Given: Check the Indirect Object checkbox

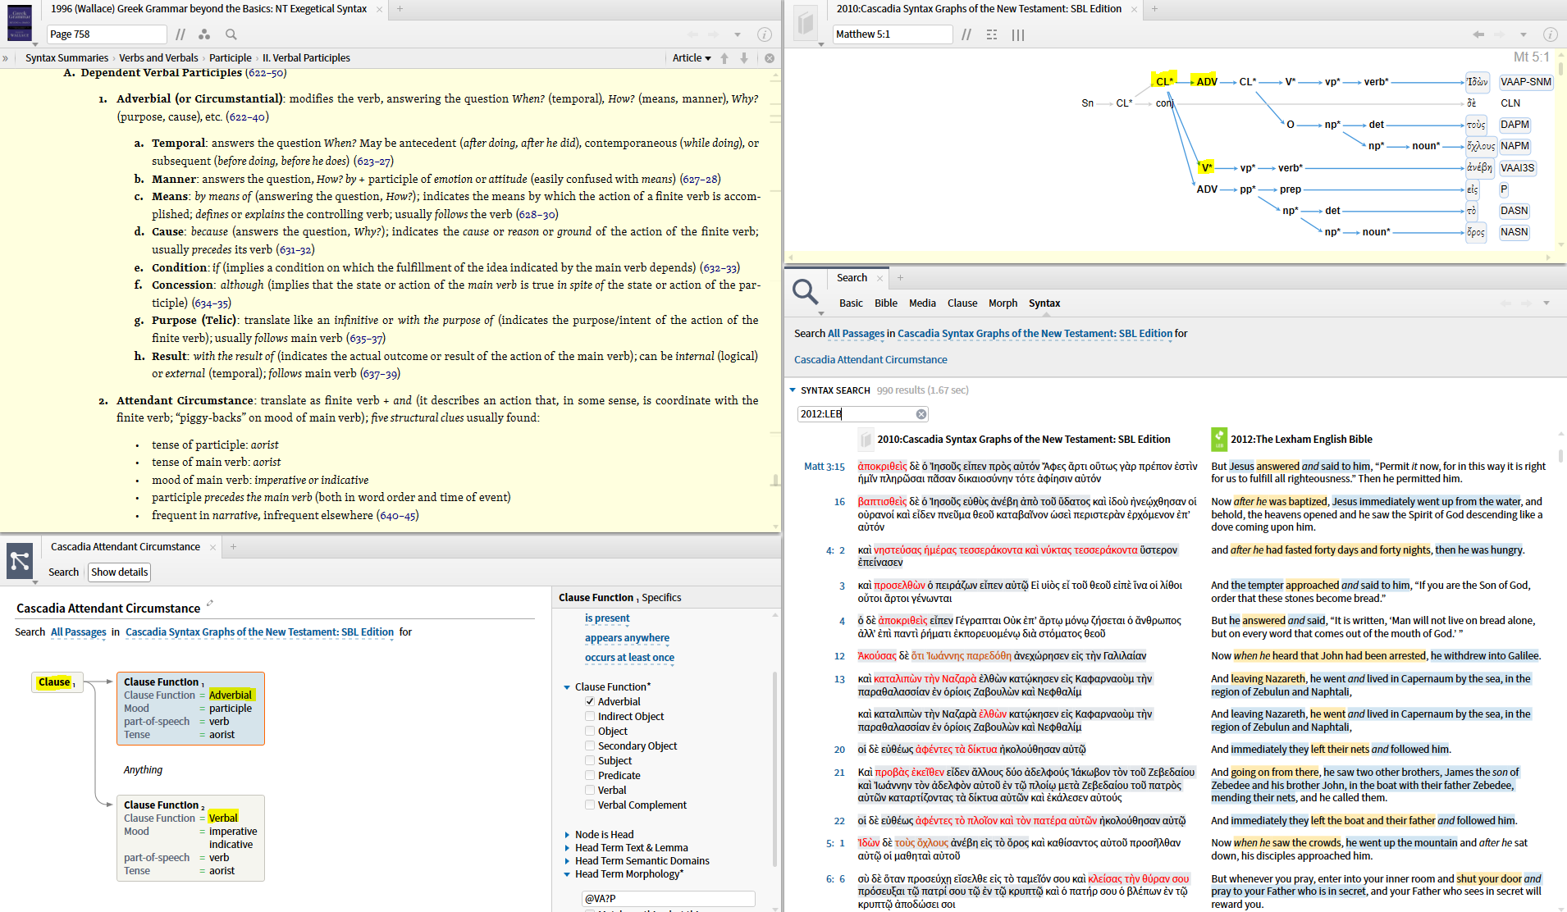Looking at the screenshot, I should click(590, 717).
